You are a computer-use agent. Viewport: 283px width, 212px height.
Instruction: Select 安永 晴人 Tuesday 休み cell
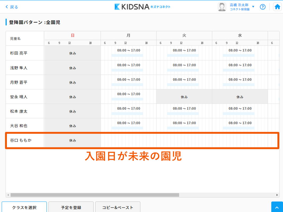tap(184, 97)
